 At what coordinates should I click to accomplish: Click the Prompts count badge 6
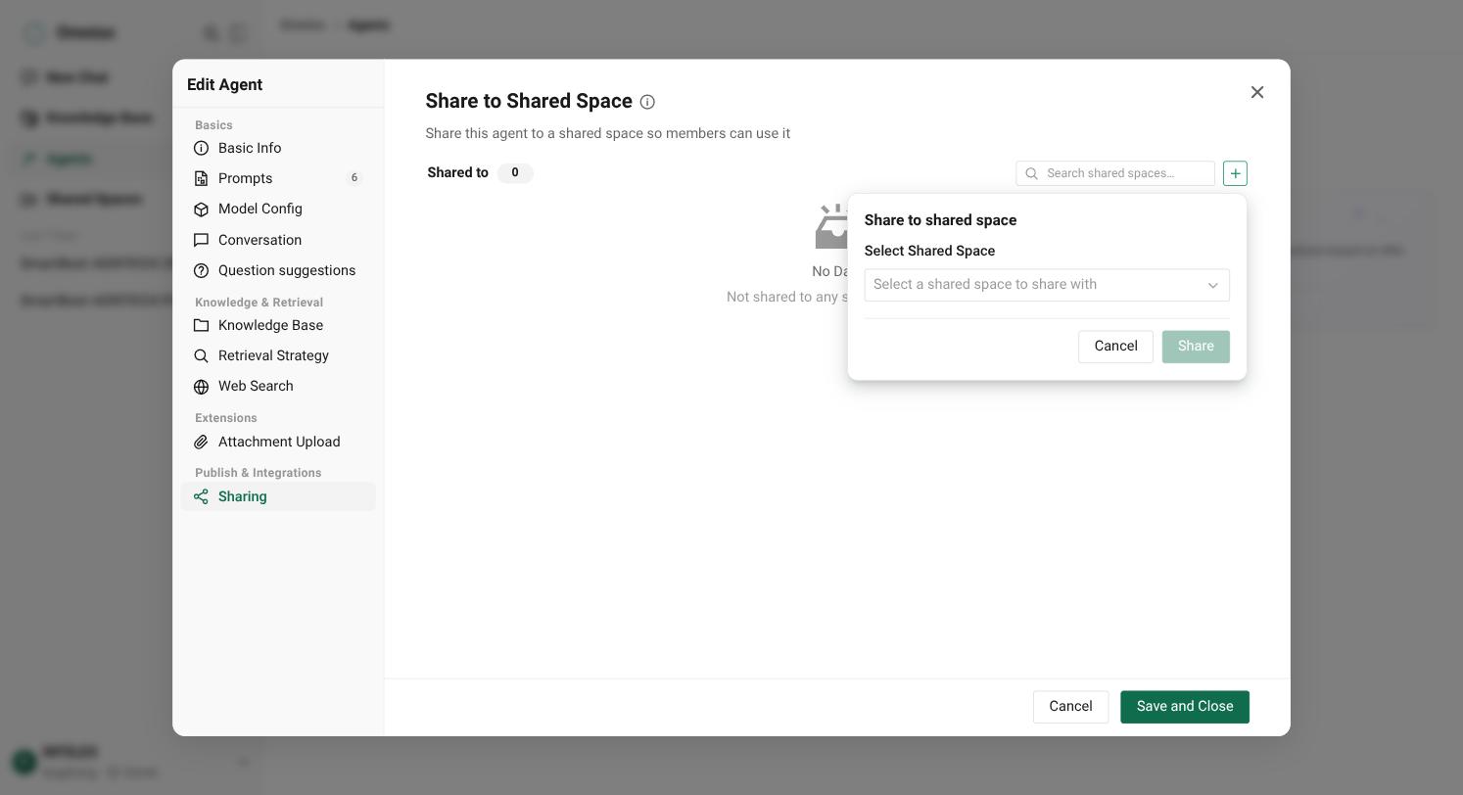[x=354, y=178]
